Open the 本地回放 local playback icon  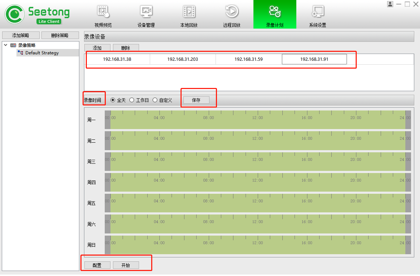[x=189, y=12]
